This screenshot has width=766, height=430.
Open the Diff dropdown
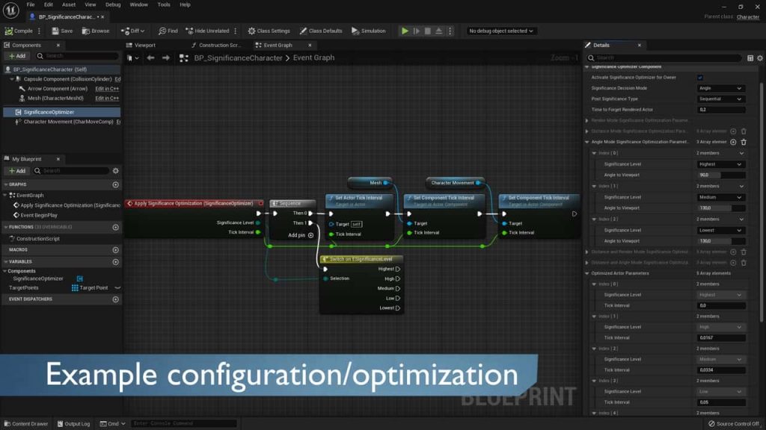click(x=133, y=31)
